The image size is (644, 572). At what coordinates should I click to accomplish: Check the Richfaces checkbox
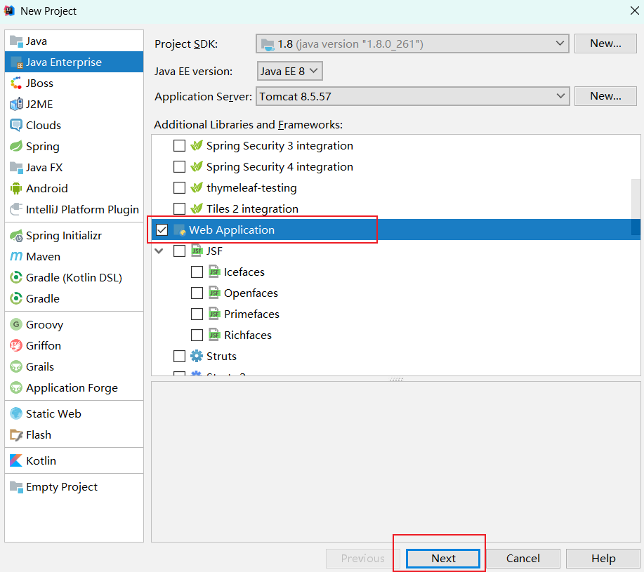coord(197,335)
